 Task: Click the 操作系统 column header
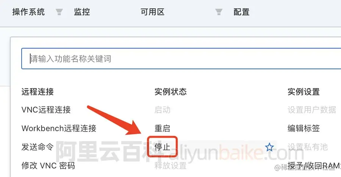[28, 12]
